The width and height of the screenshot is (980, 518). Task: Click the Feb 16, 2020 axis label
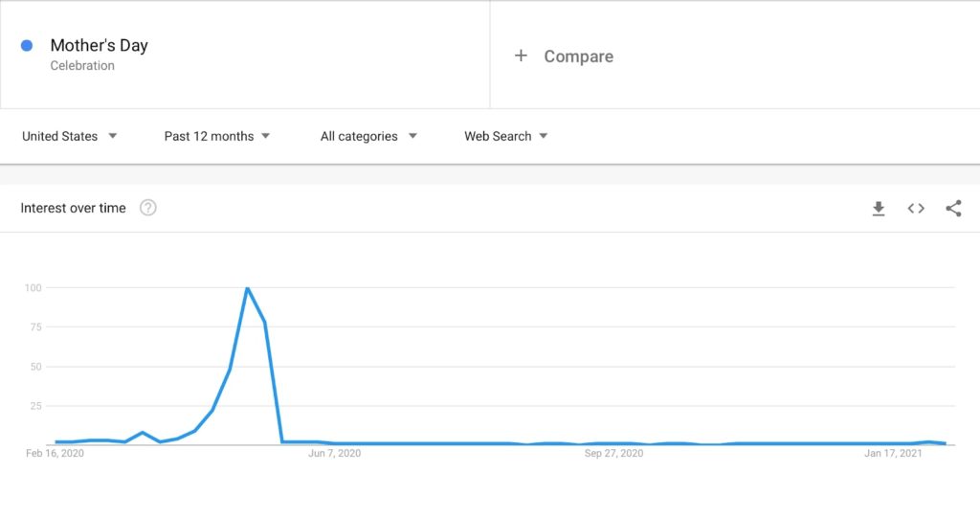(x=55, y=453)
